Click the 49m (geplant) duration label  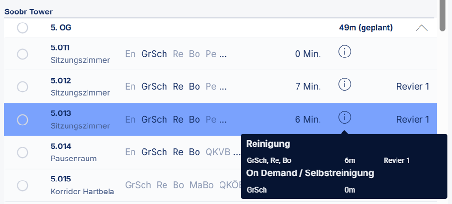point(365,28)
